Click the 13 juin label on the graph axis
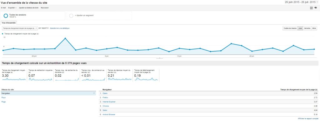The width and height of the screenshot is (320, 121). tap(179, 56)
